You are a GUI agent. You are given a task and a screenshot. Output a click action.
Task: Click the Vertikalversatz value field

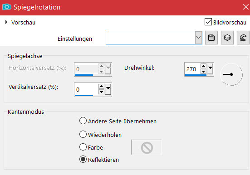tap(87, 90)
